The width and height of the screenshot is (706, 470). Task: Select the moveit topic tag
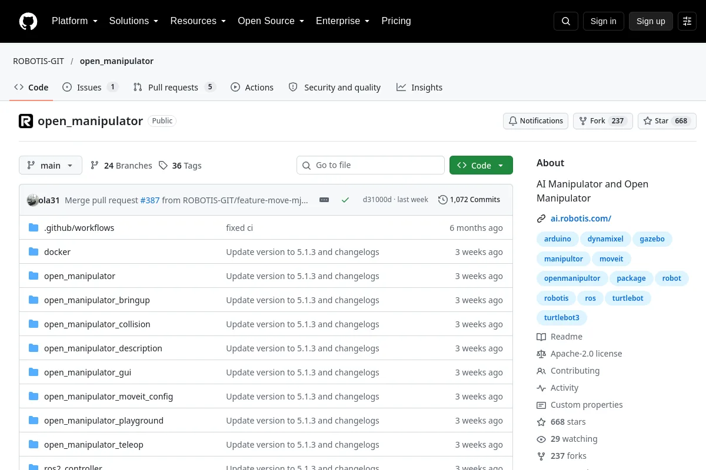tap(611, 259)
